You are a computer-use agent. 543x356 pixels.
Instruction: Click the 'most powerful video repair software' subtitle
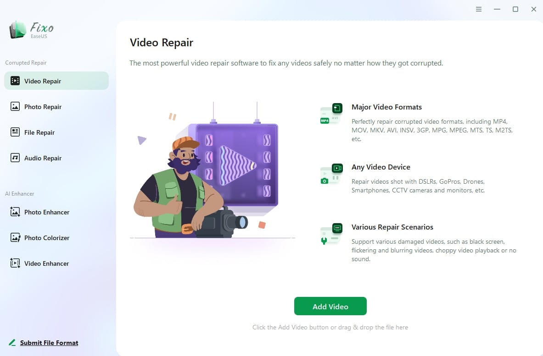coord(286,63)
